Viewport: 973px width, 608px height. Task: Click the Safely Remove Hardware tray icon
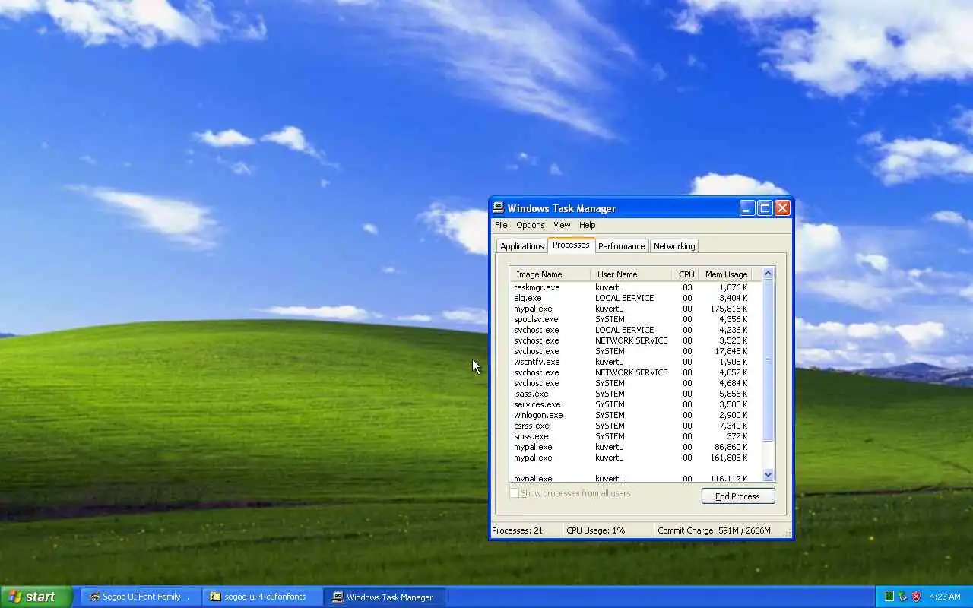tap(902, 597)
